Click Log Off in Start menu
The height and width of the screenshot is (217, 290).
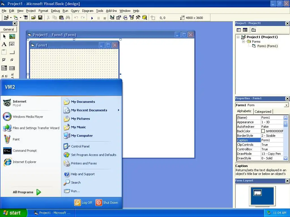(83, 203)
